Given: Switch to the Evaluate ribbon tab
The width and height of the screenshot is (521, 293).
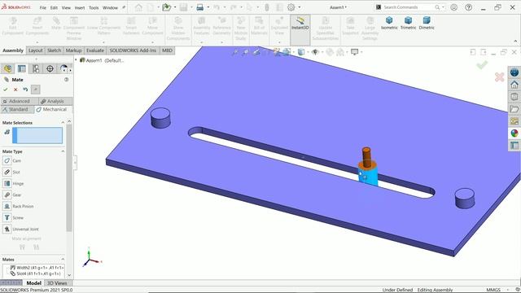Looking at the screenshot, I should pyautogui.click(x=95, y=50).
